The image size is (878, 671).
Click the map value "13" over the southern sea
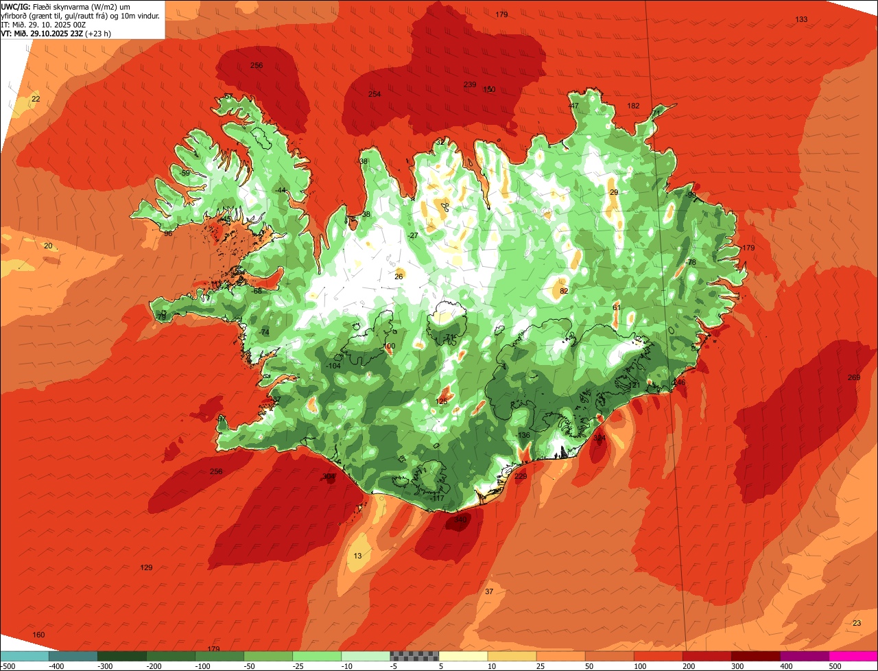click(357, 556)
